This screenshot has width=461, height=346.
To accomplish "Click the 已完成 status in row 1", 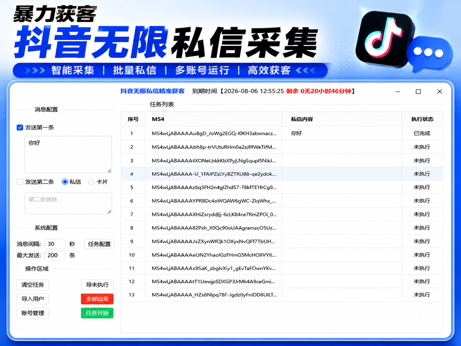I will (x=422, y=133).
